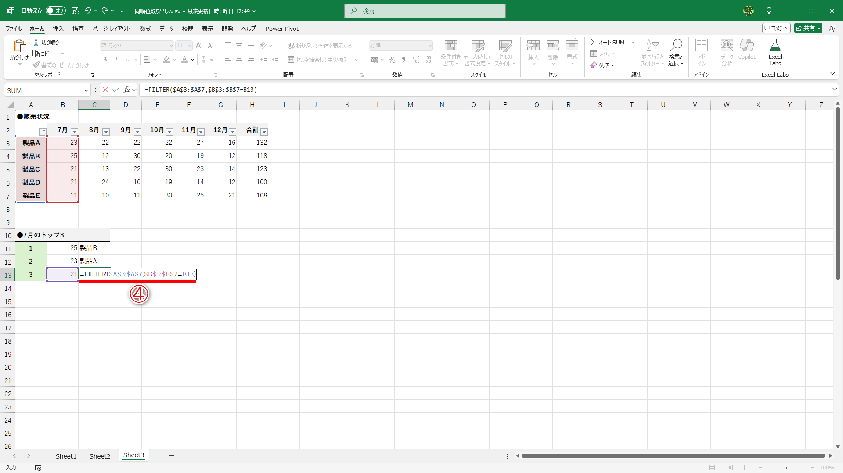The width and height of the screenshot is (843, 473).
Task: Apply percent style to the selection
Action: (392, 60)
